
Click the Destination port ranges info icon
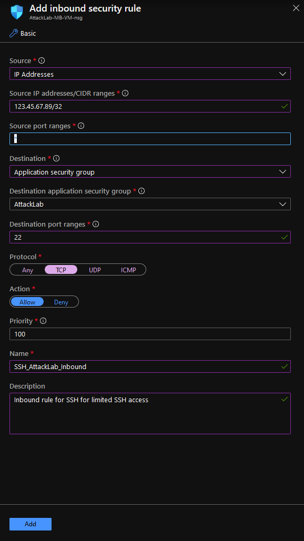(97, 224)
